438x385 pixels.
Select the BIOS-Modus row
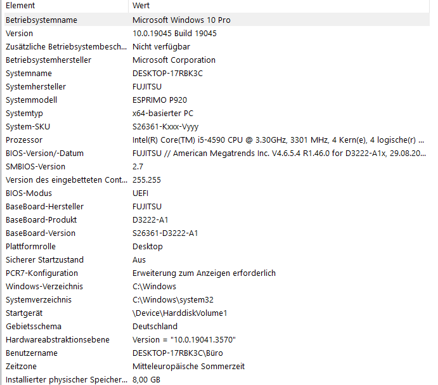click(217, 193)
